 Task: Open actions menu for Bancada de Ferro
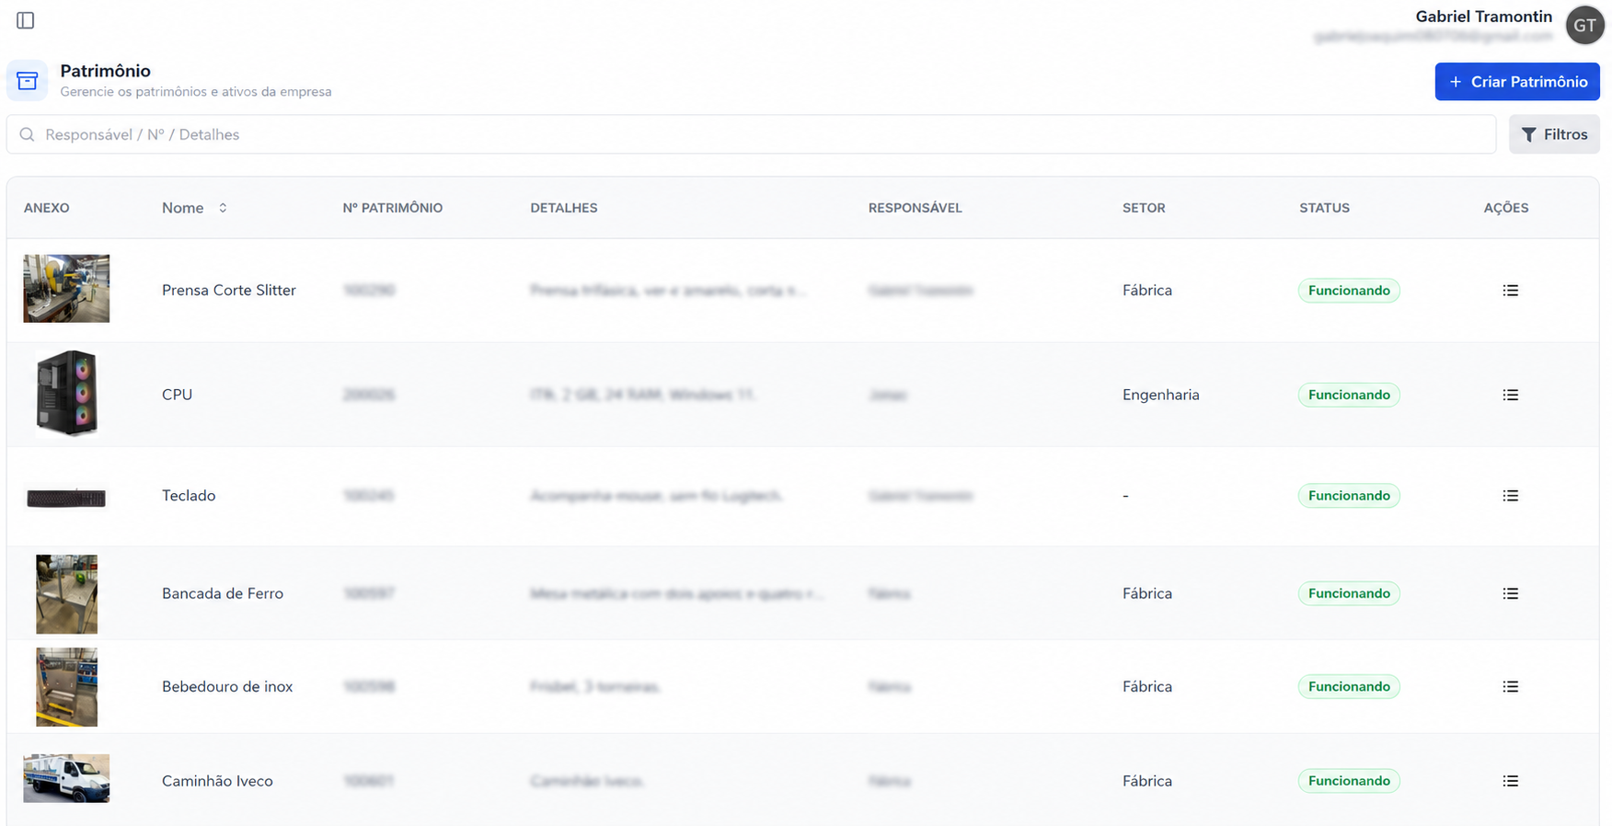coord(1510,593)
